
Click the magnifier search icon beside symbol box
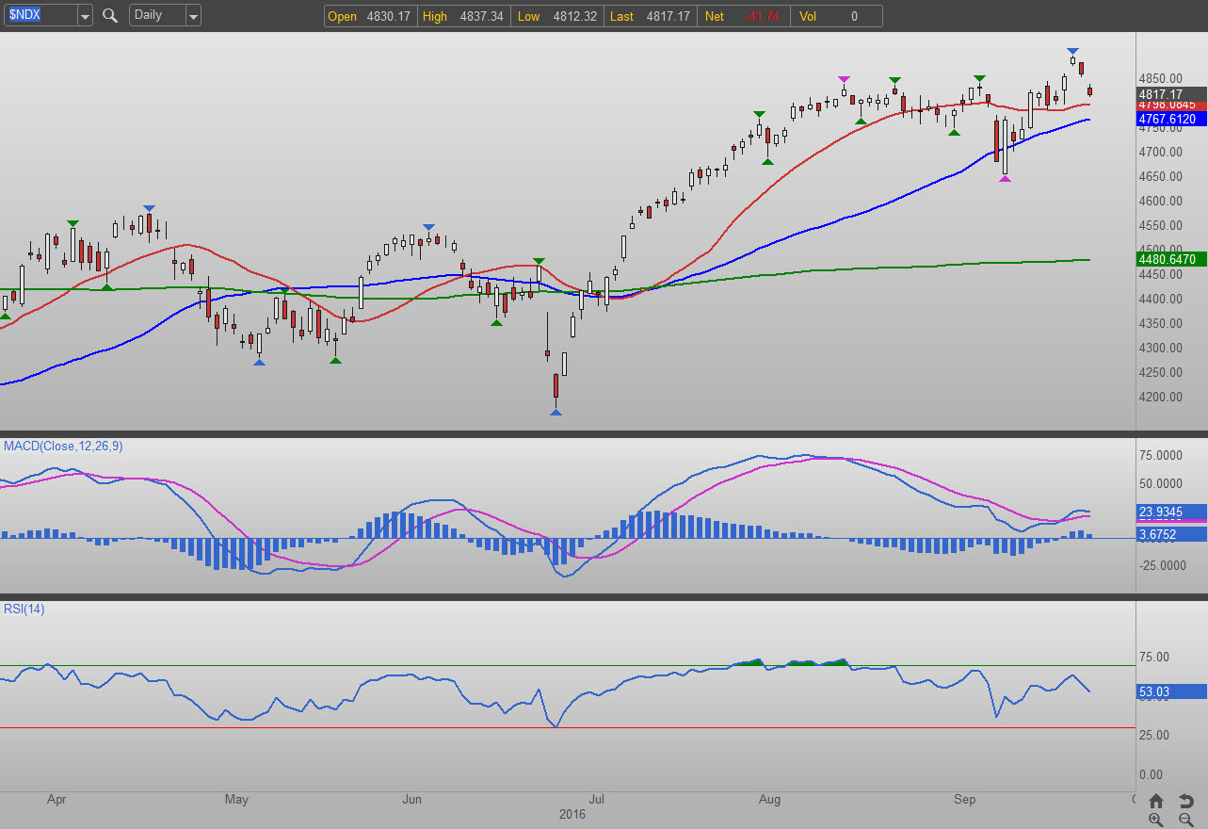pyautogui.click(x=110, y=15)
